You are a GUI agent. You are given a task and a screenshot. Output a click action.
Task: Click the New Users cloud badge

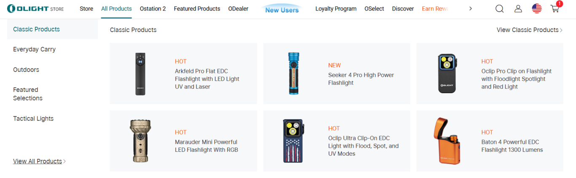[282, 9]
